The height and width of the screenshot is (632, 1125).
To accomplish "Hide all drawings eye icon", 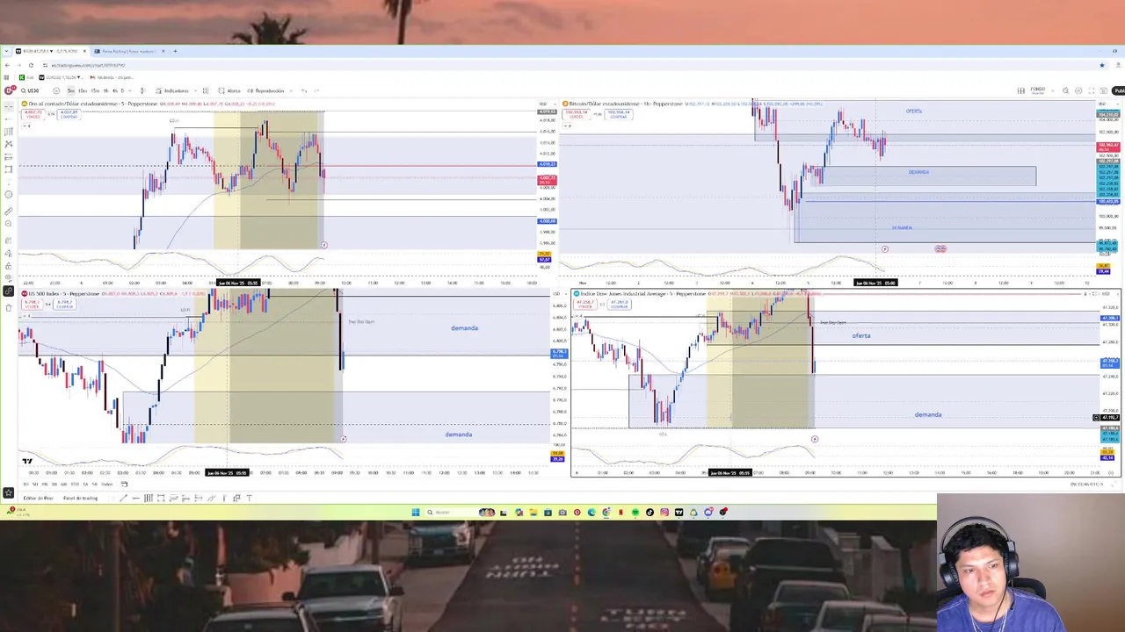I will 9,278.
